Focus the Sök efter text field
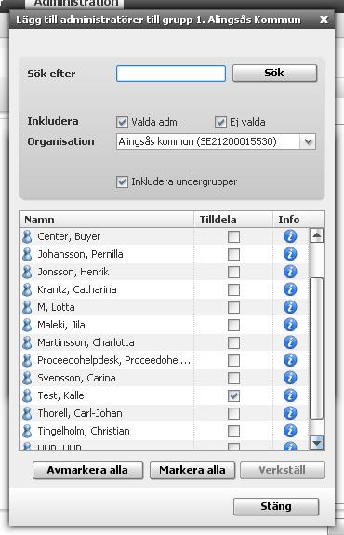 coord(171,74)
